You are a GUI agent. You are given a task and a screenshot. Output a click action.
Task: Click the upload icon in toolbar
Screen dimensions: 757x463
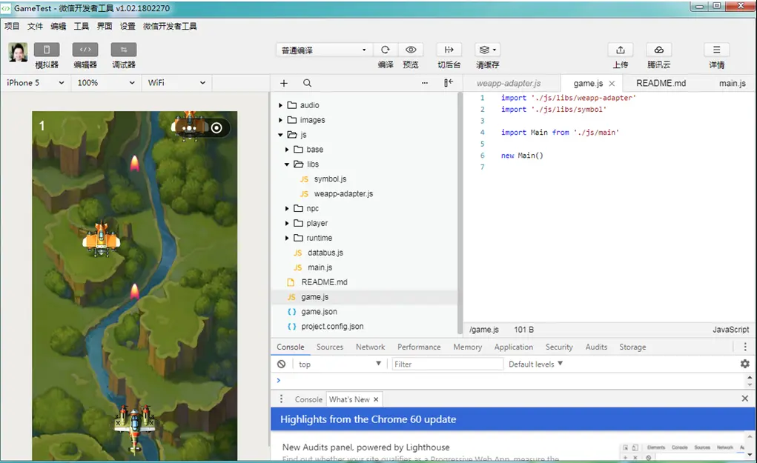coord(621,50)
